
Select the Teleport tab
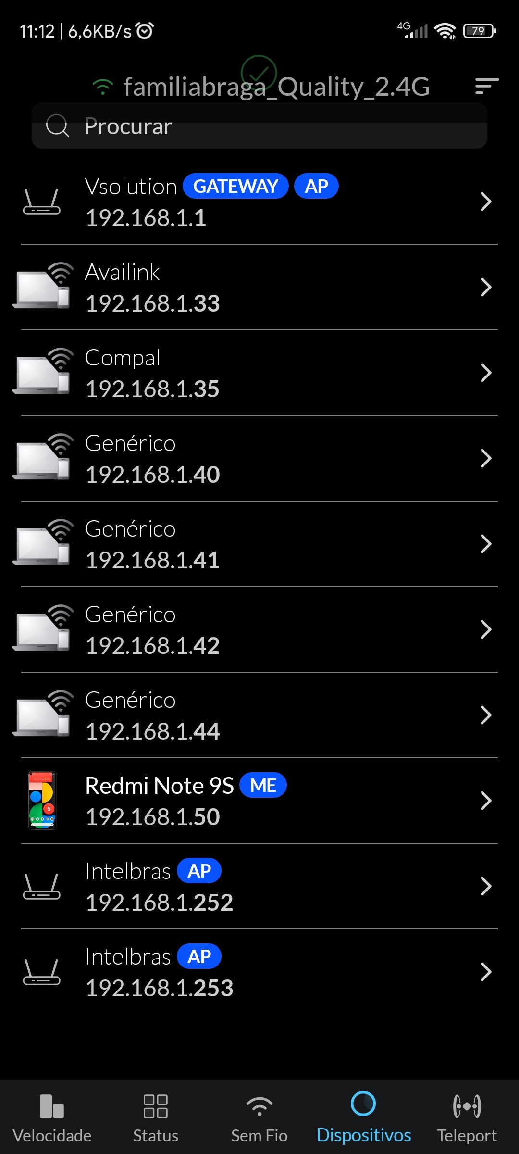click(467, 1117)
